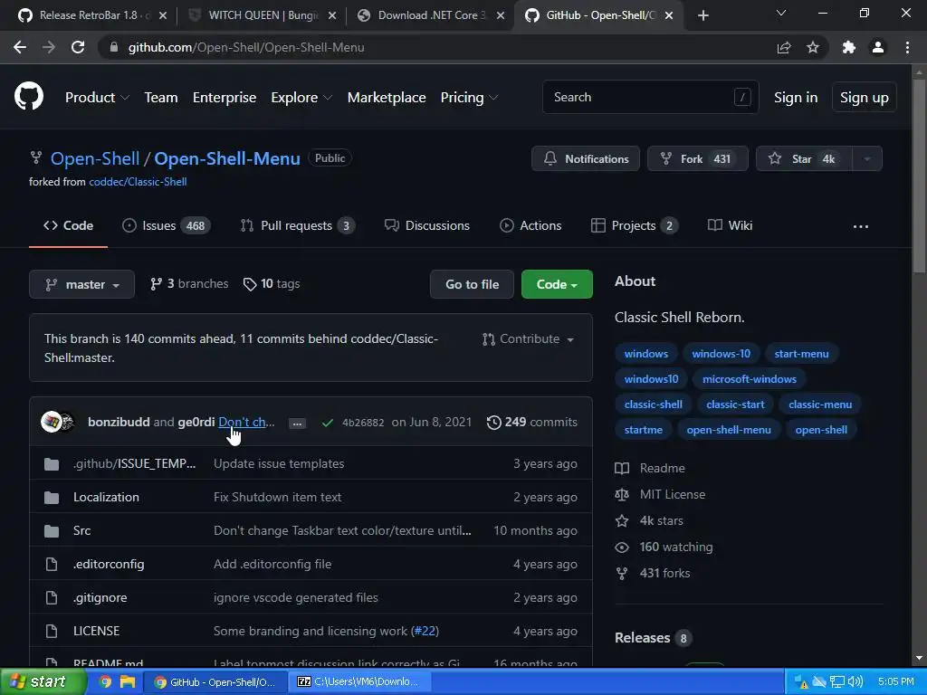Click the commit history clock icon
This screenshot has height=695, width=927.
click(x=493, y=422)
